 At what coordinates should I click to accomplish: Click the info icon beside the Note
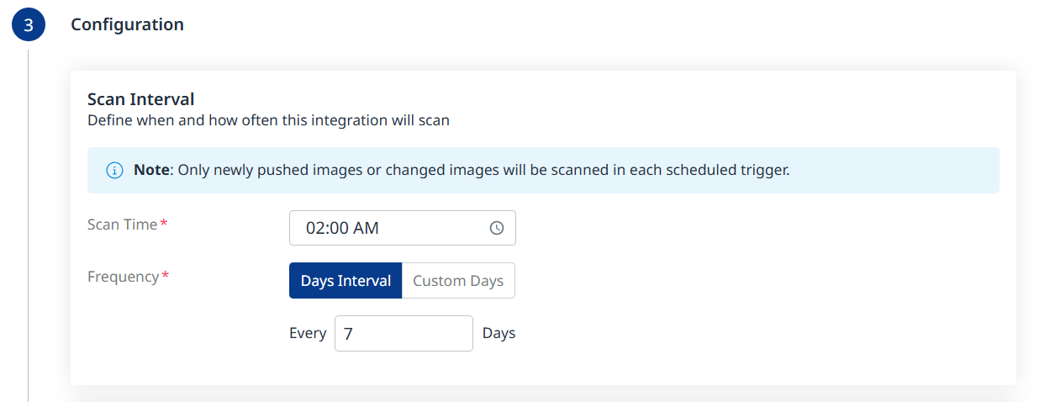click(x=114, y=171)
